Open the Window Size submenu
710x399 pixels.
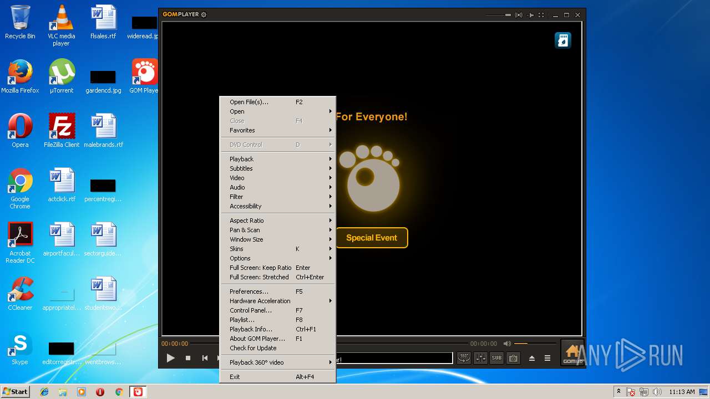click(x=278, y=239)
